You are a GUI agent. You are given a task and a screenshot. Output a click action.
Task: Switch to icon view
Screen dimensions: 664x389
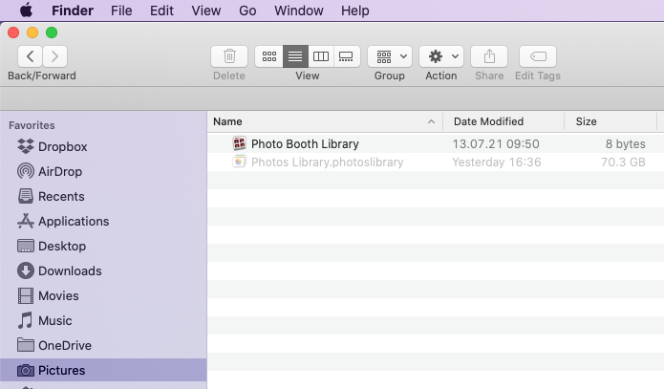coord(268,56)
